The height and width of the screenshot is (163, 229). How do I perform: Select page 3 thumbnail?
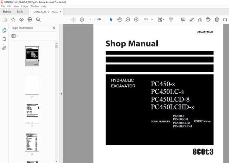32,113
